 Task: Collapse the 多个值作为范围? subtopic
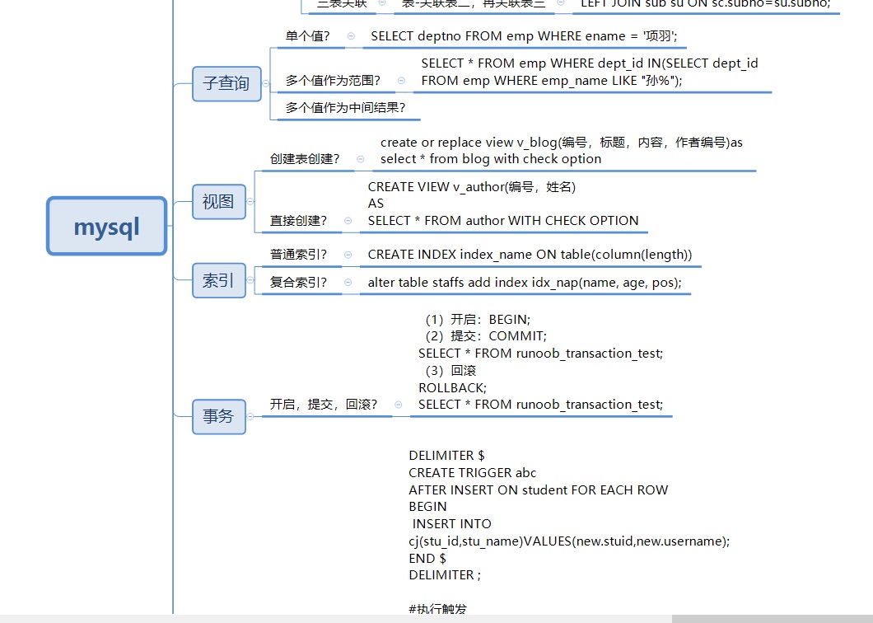[x=401, y=81]
